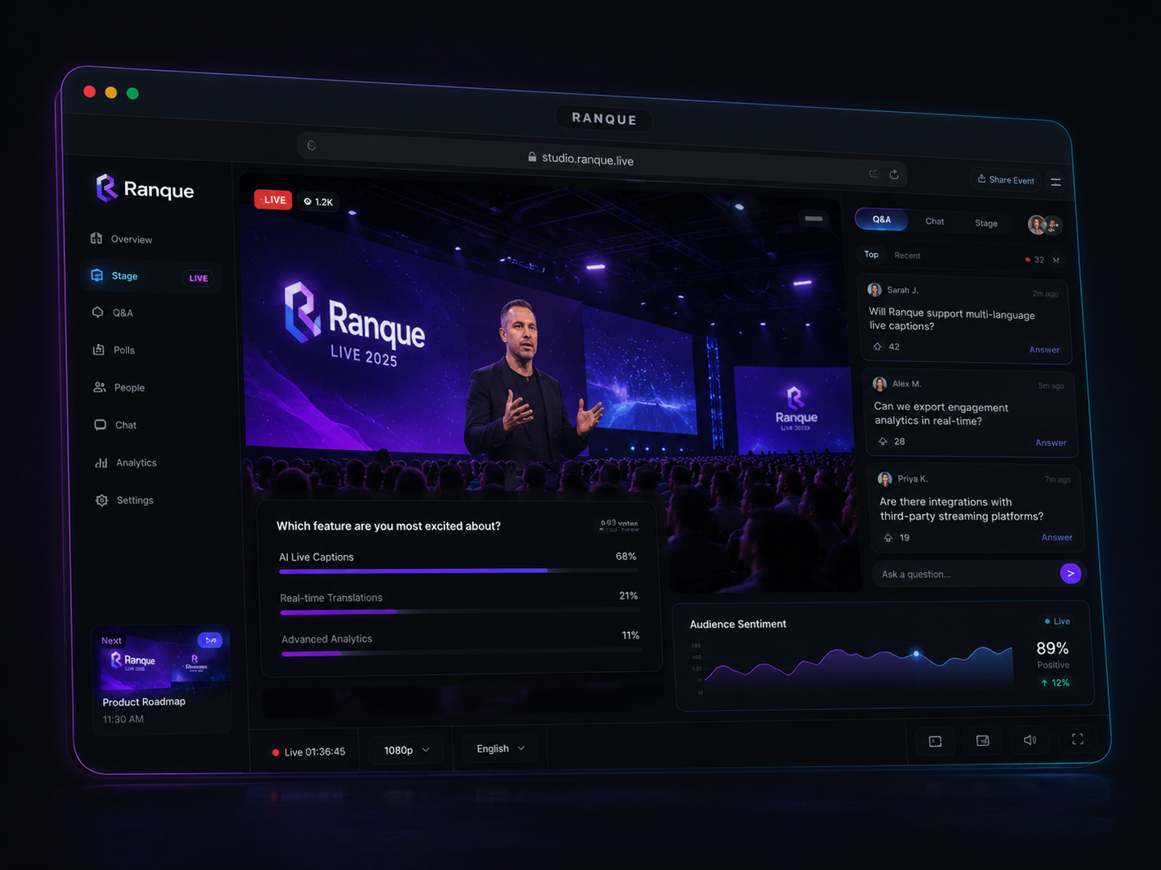
Task: Open Q&A from the left sidebar
Action: coord(113,313)
